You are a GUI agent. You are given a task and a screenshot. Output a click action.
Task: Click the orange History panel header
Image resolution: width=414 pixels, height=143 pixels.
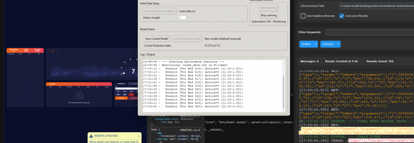(x=79, y=84)
